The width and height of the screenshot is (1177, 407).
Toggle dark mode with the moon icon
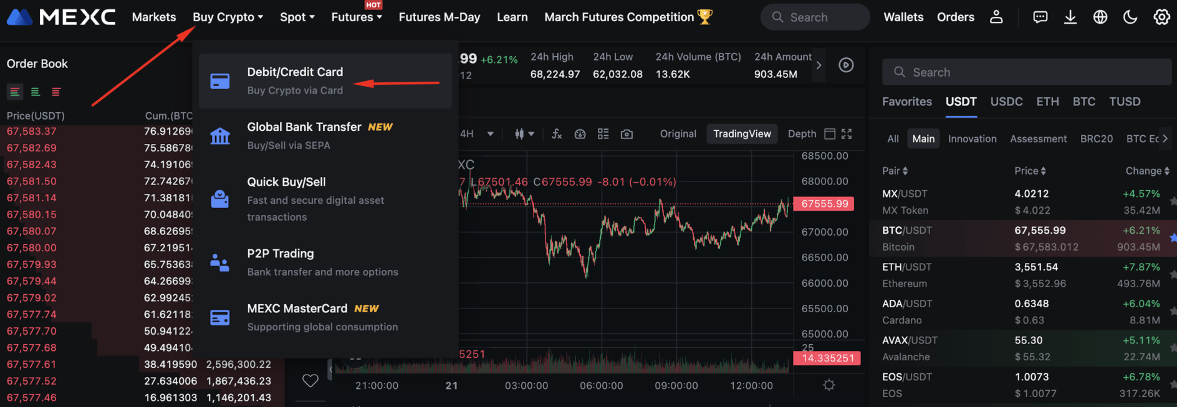pos(1130,17)
